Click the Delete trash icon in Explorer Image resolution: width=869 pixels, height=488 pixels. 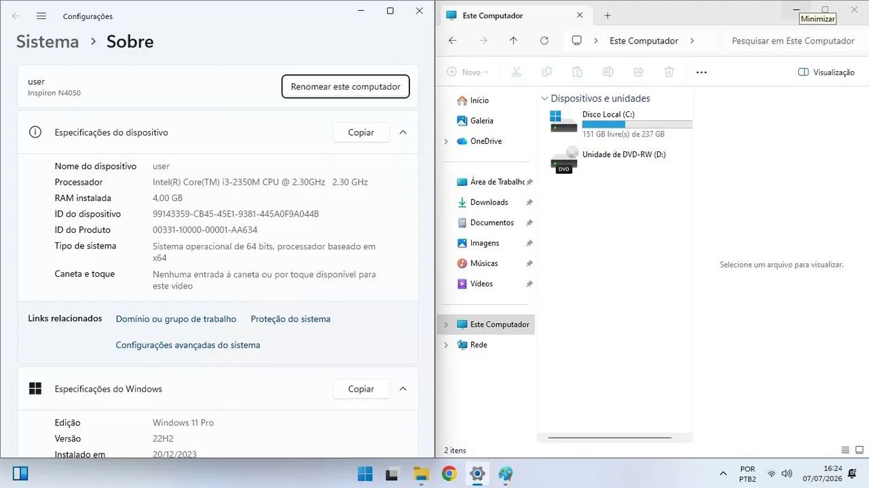click(669, 72)
